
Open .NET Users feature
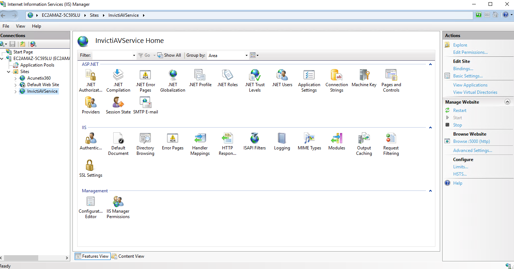point(282,78)
